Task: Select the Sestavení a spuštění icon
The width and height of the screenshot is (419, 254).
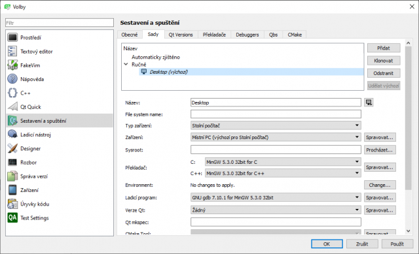Action: click(12, 121)
